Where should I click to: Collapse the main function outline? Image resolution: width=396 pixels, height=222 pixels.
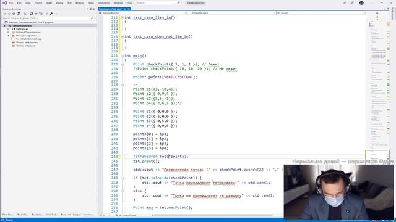point(123,56)
